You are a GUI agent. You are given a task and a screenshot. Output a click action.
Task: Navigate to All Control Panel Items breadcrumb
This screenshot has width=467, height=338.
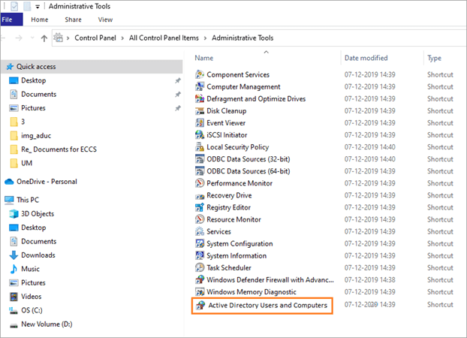[164, 38]
